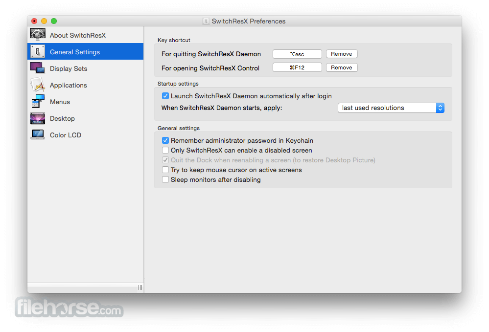The height and width of the screenshot is (332, 489).
Task: Toggle Quit the Dock when reenabling a screen
Action: coord(165,160)
